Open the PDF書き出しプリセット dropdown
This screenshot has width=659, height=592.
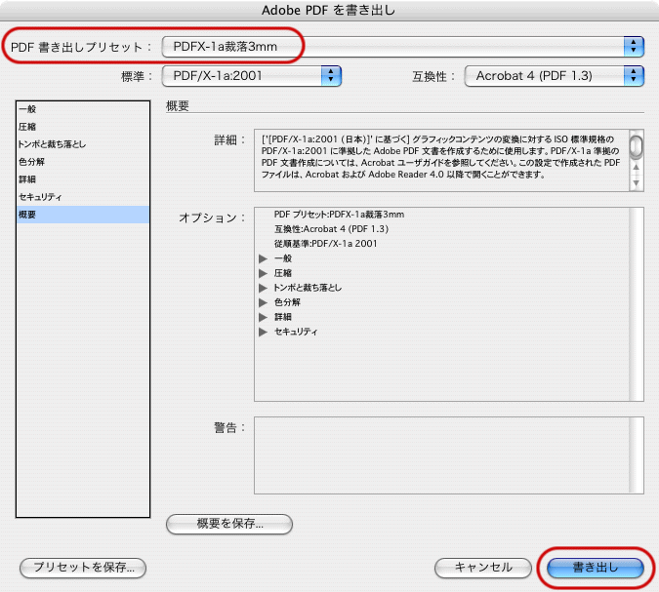tap(402, 47)
